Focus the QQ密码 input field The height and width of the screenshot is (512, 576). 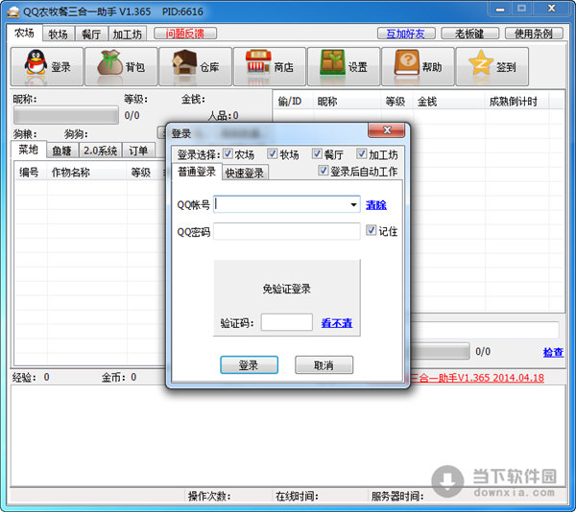click(286, 231)
